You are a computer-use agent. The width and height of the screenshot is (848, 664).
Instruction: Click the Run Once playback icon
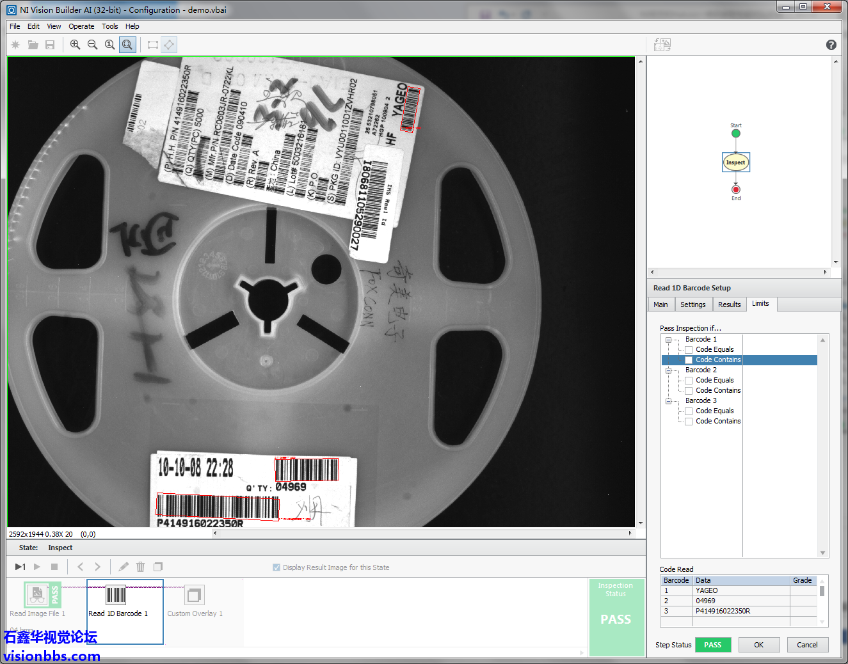[x=20, y=567]
